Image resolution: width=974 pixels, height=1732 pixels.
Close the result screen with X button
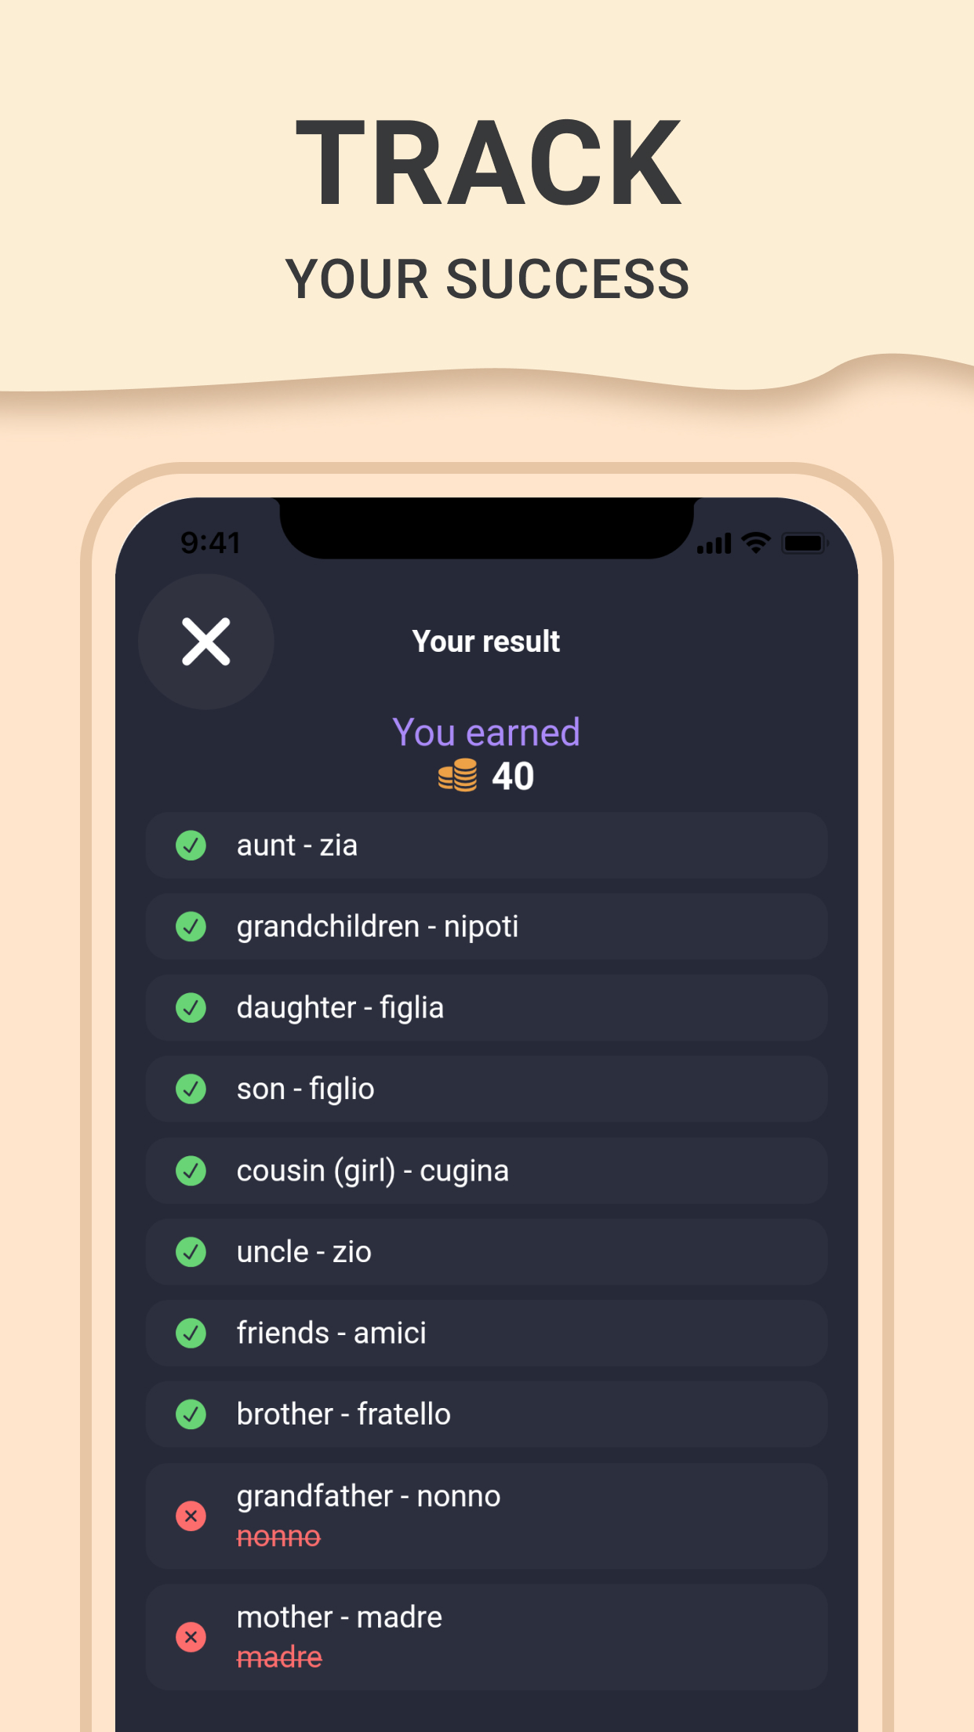pos(206,642)
